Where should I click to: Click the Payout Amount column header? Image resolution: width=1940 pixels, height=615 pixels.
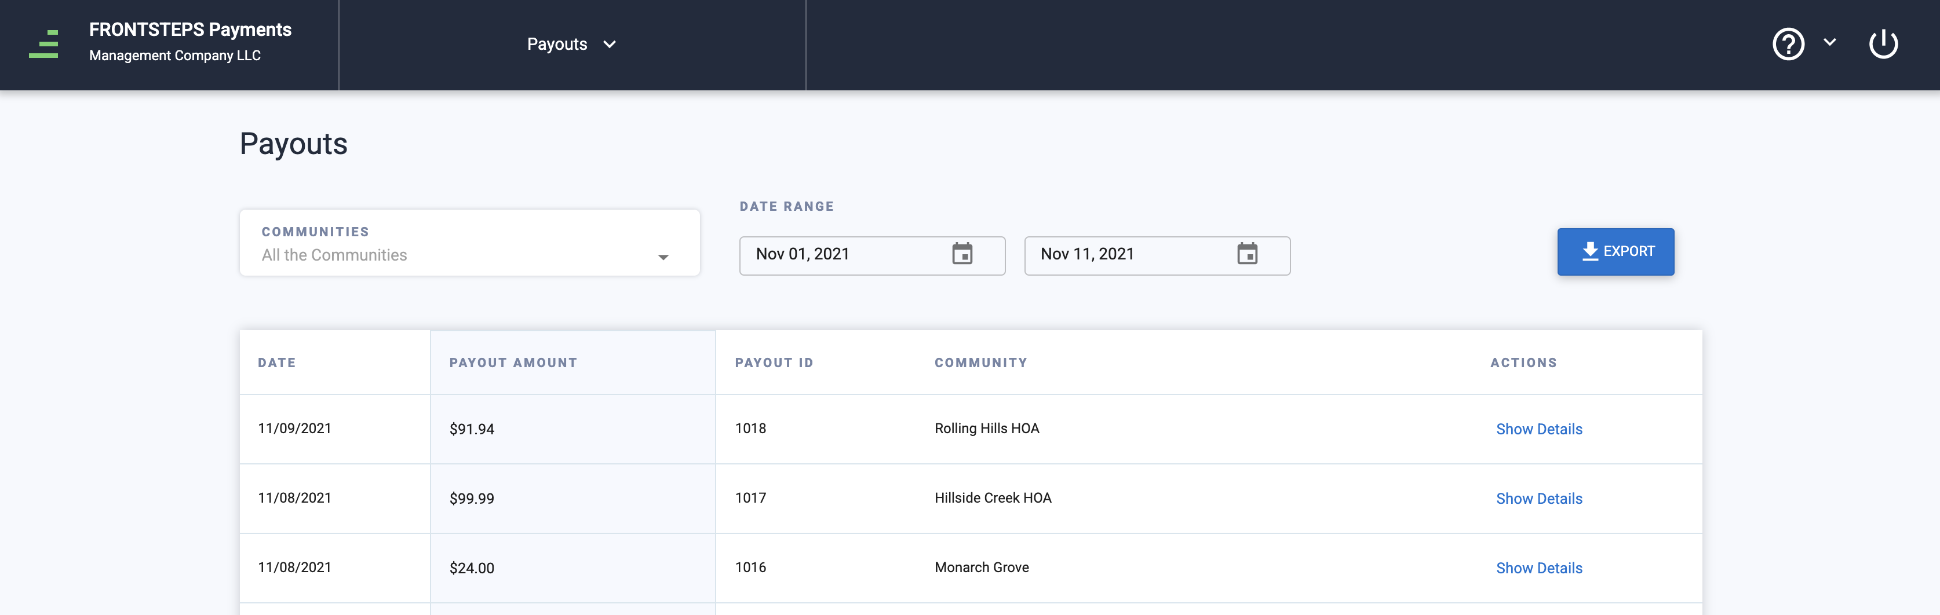click(513, 363)
